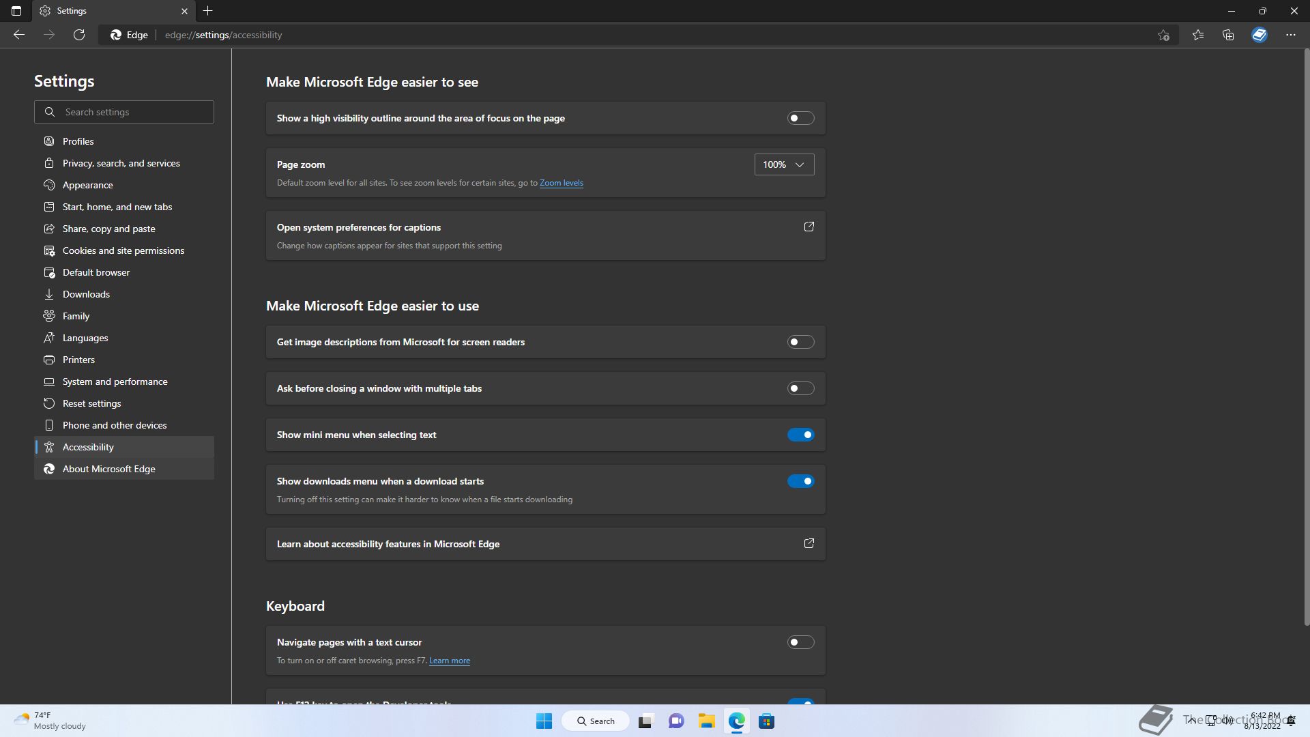Open Cookies and site permissions
This screenshot has width=1310, height=737.
click(x=124, y=250)
